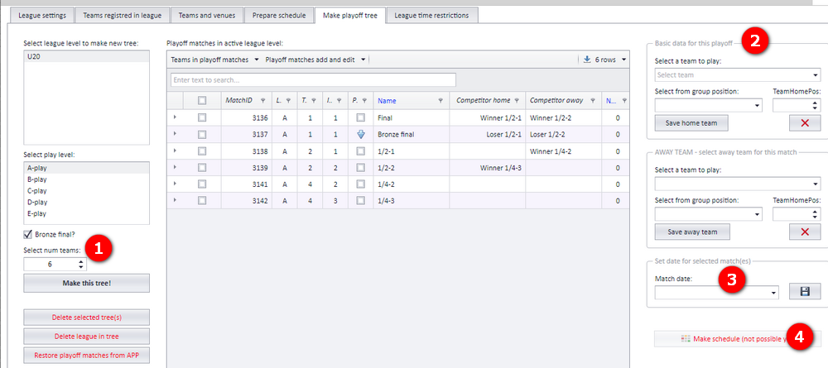Click Make this tree button
The image size is (828, 368).
click(87, 283)
